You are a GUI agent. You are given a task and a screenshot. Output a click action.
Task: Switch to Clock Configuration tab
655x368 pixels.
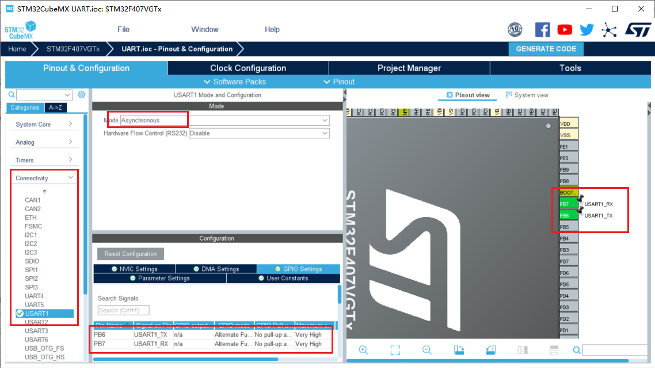[248, 68]
